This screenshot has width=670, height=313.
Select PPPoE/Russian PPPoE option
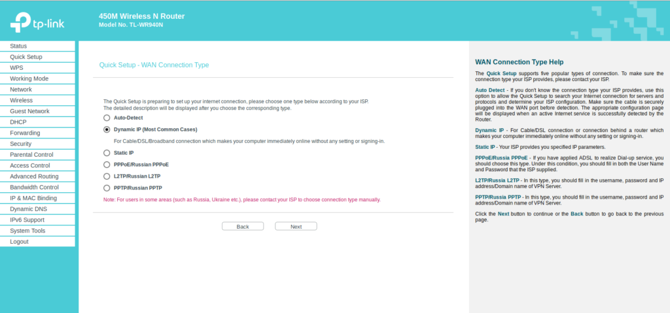tap(107, 165)
